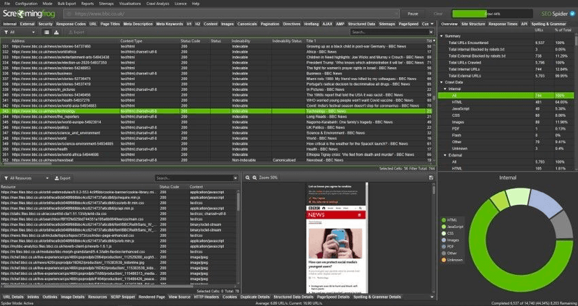Switch to the Response Codes tab

tap(71, 24)
